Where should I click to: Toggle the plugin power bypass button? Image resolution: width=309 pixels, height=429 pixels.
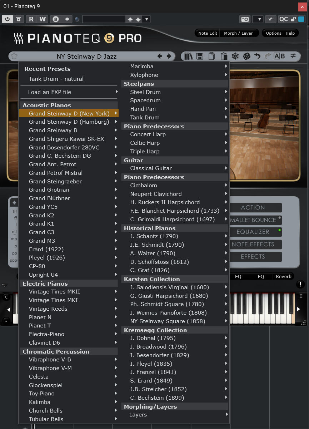pos(7,19)
